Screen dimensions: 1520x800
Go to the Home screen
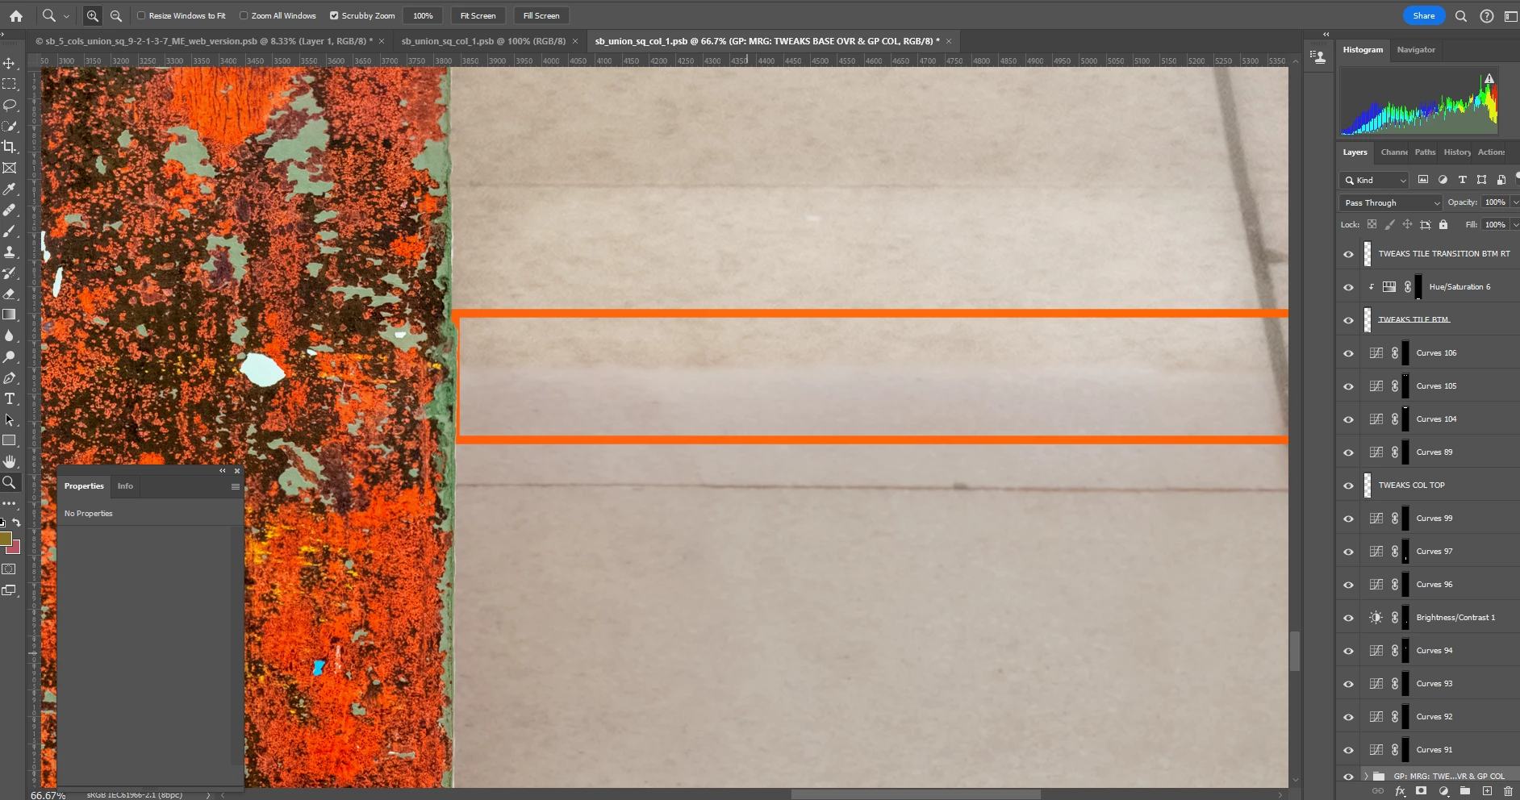(16, 15)
